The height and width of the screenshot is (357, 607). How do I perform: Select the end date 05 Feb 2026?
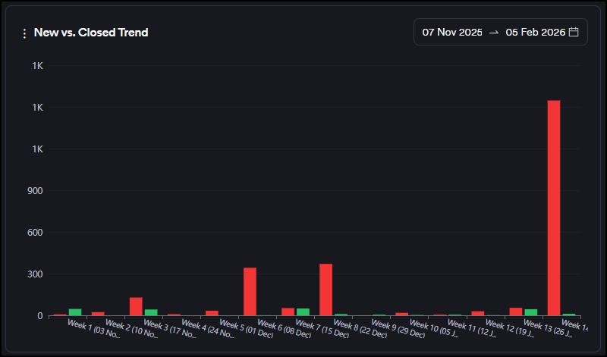coord(536,32)
